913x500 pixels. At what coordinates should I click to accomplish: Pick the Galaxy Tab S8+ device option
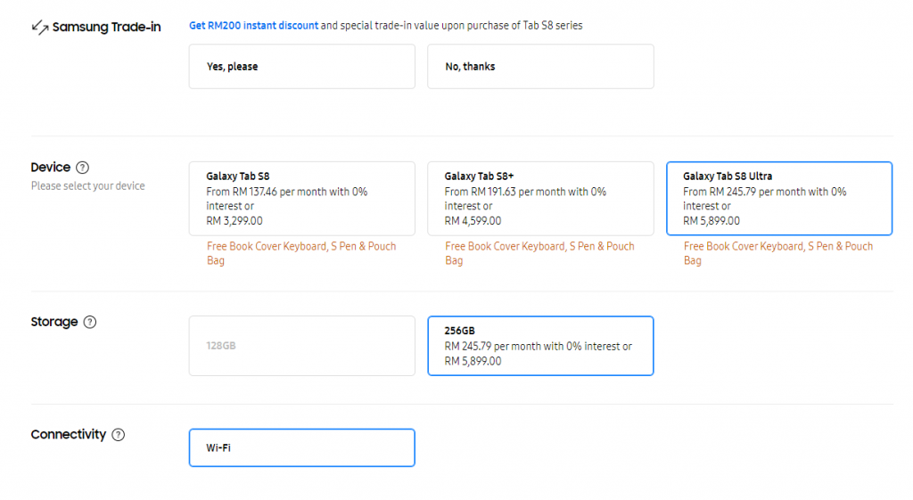click(540, 198)
